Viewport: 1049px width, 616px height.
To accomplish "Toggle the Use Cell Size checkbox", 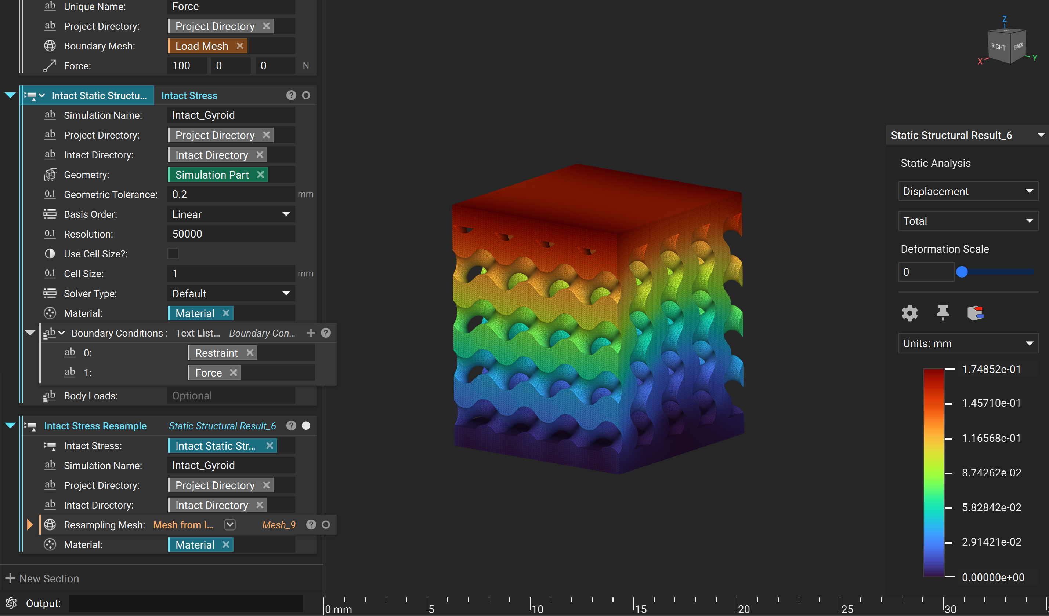I will pos(173,254).
